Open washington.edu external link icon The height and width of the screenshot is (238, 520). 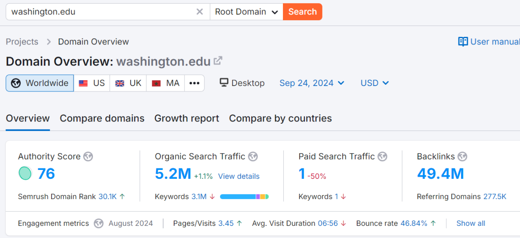coord(218,61)
